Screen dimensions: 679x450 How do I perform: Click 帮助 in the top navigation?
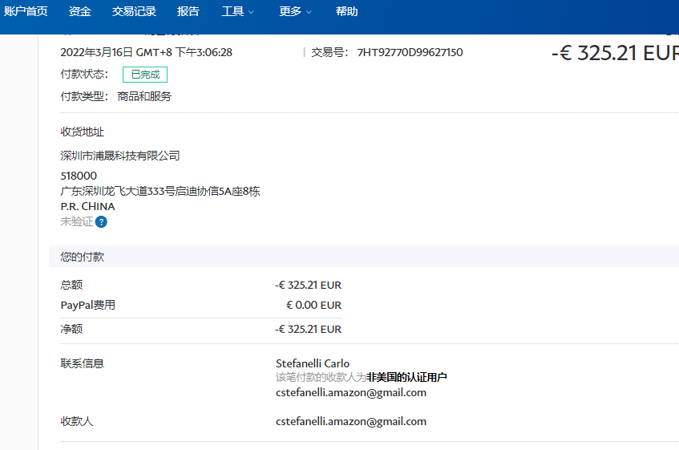[347, 12]
